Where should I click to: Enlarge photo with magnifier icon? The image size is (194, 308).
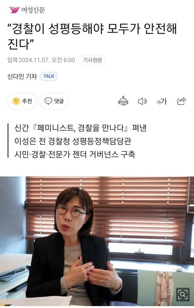pos(182,294)
